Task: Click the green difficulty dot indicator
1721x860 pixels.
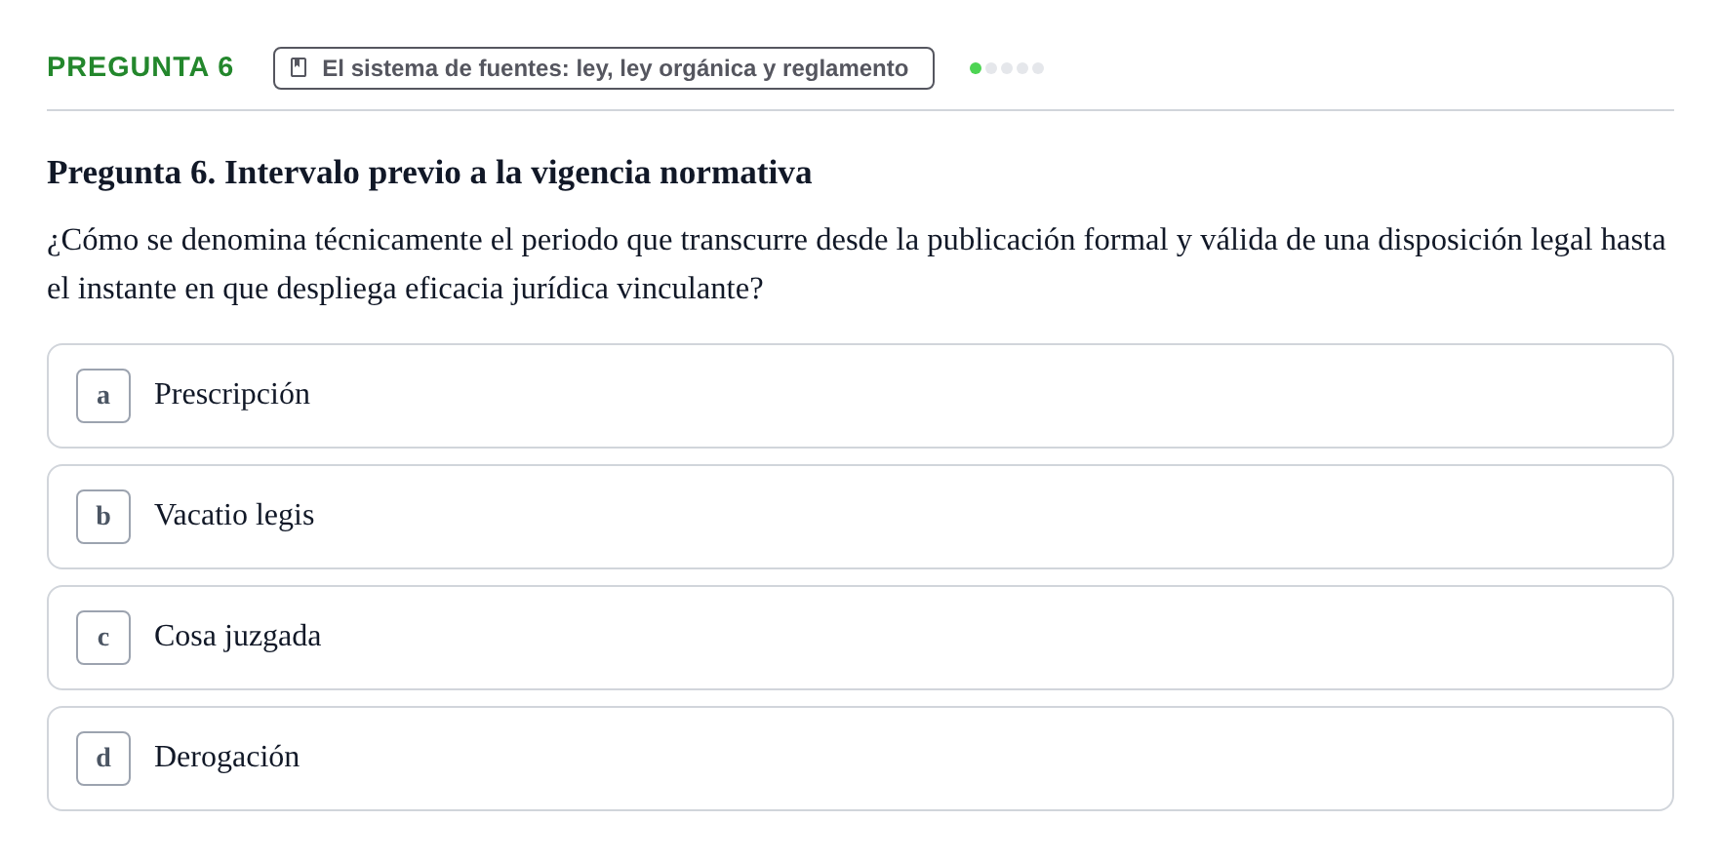Action: 976,68
